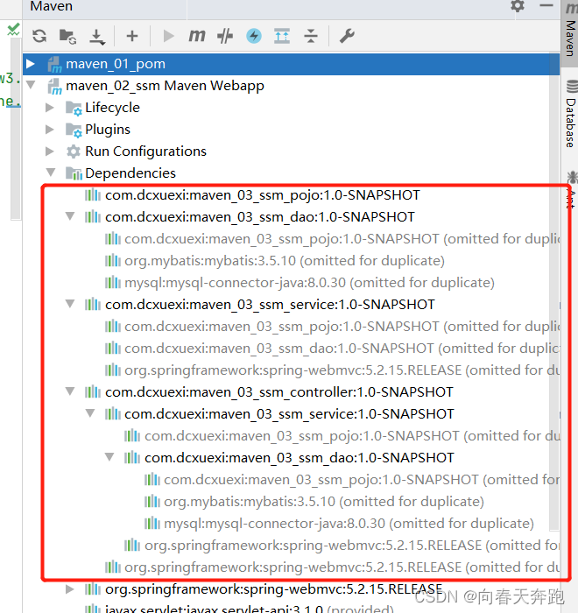Click the Download Sources icon
Screen dimensions: 578x613
click(97, 37)
